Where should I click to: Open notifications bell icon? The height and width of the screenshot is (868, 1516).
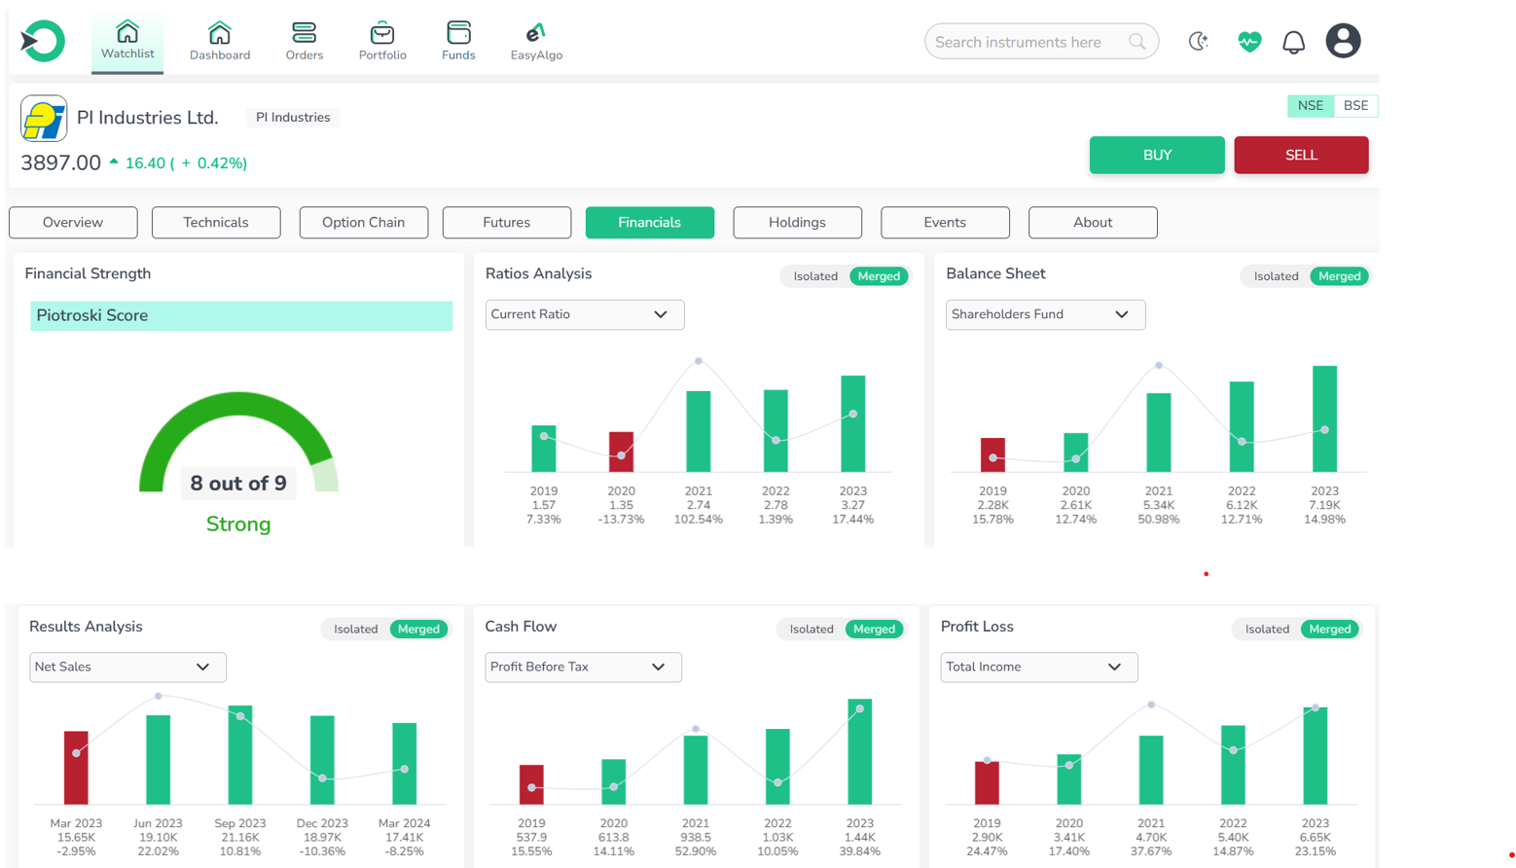click(x=1293, y=42)
